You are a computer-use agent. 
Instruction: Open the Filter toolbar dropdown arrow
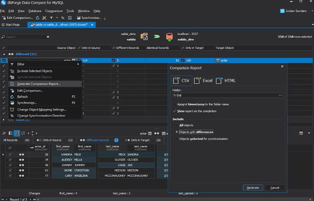click(57, 18)
